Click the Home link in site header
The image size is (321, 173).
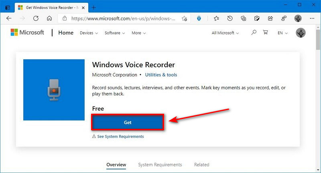point(66,33)
